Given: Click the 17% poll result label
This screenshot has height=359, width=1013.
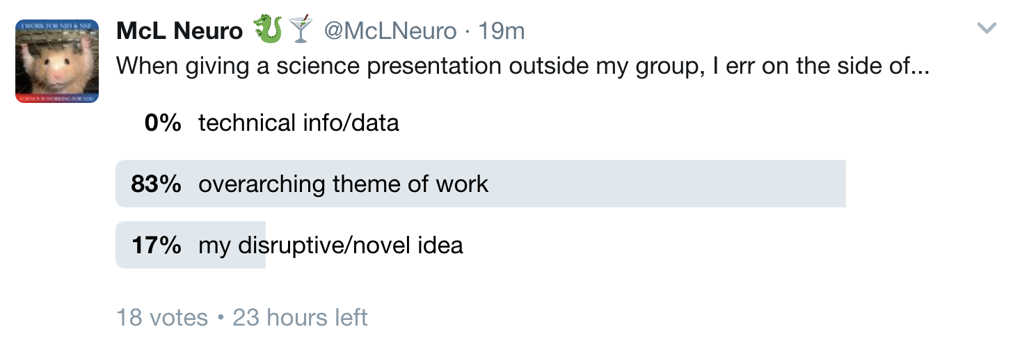Looking at the screenshot, I should point(156,245).
